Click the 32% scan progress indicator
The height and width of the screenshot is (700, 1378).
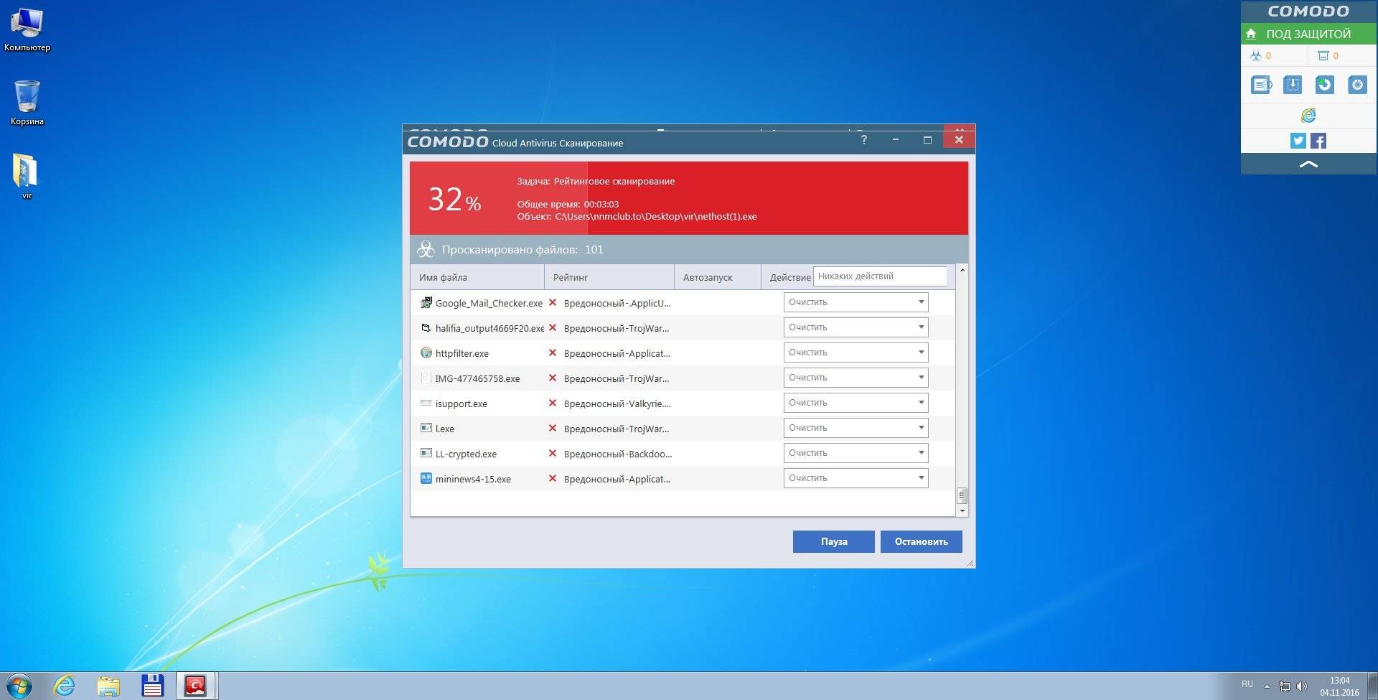click(x=454, y=200)
